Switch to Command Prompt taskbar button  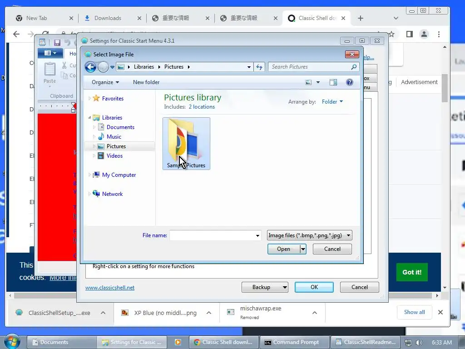click(294, 342)
